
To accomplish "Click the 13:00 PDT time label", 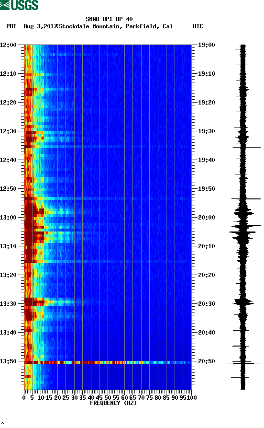I will [x=9, y=217].
